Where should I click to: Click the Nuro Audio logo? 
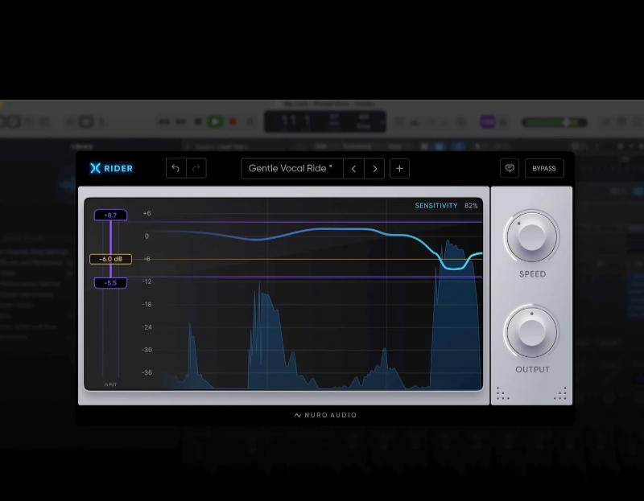click(x=325, y=415)
